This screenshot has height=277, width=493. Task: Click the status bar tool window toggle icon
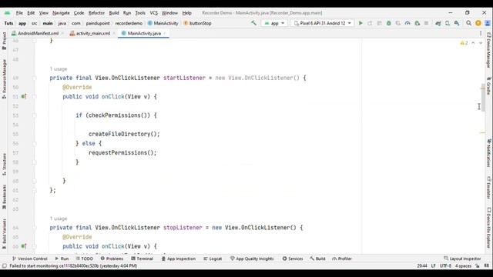coord(5,266)
